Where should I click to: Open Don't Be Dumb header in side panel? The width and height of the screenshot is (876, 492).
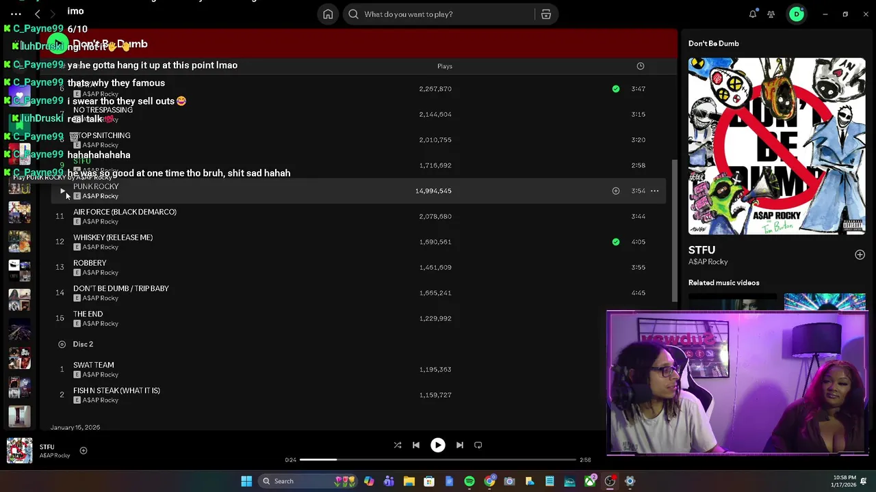(713, 44)
